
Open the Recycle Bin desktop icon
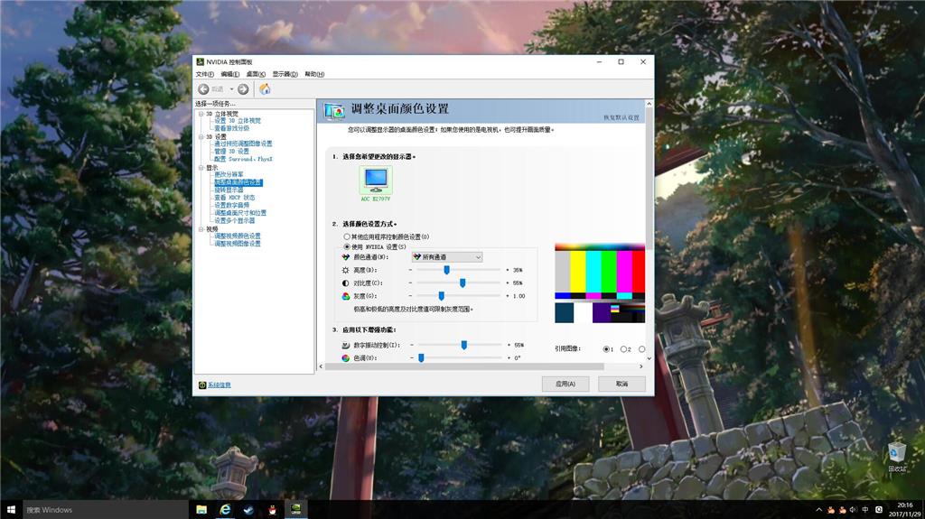pos(897,457)
